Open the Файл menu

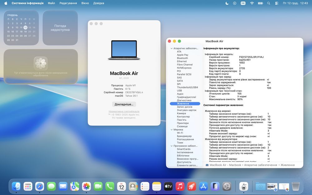(x=51, y=3)
